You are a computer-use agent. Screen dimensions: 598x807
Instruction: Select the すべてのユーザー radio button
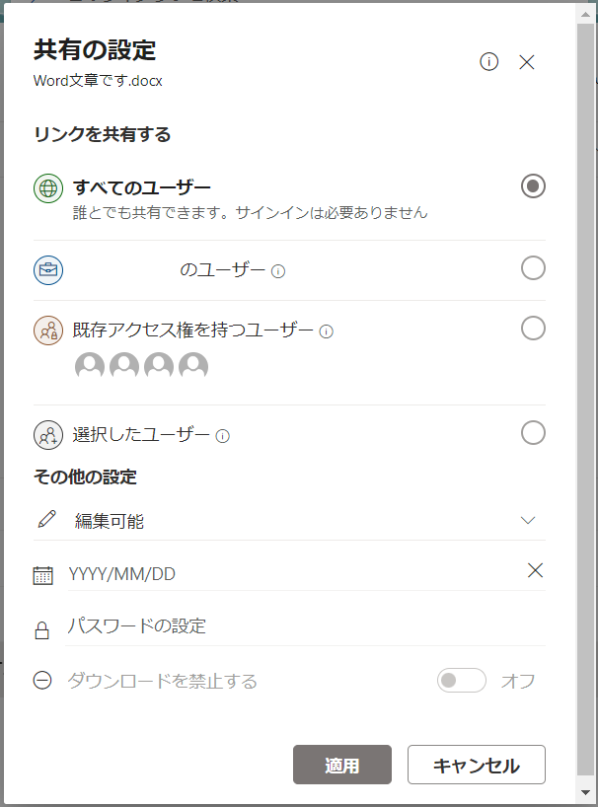tap(533, 185)
